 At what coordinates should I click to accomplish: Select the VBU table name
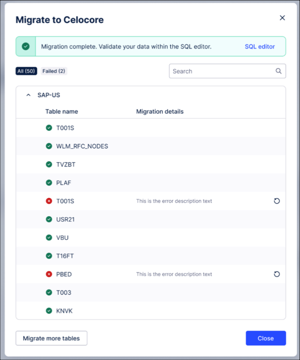(63, 238)
